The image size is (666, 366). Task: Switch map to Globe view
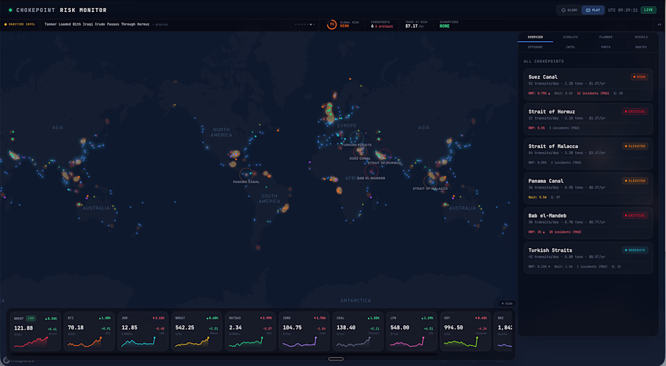[569, 10]
